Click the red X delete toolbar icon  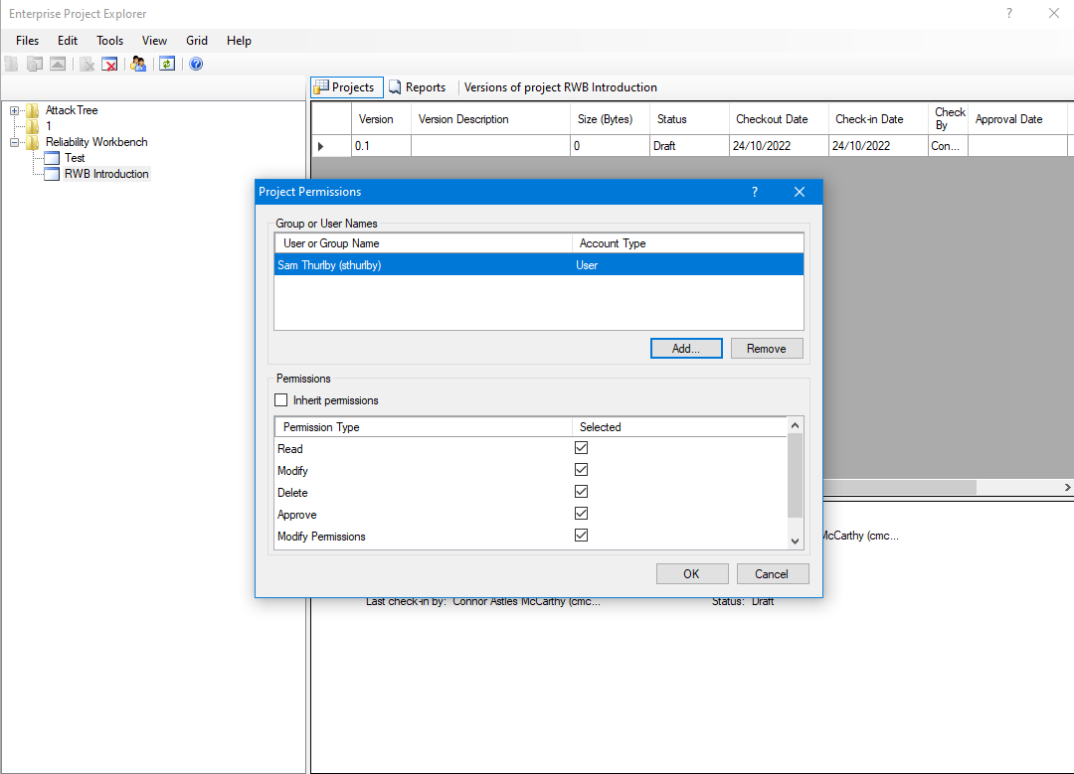(x=110, y=64)
